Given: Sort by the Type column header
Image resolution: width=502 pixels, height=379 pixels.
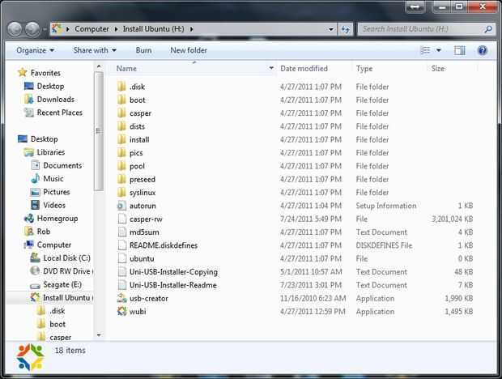Looking at the screenshot, I should pyautogui.click(x=364, y=69).
